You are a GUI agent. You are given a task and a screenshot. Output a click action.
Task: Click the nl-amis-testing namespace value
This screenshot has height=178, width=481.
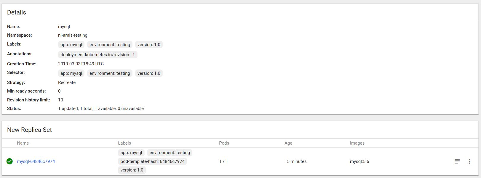point(73,35)
